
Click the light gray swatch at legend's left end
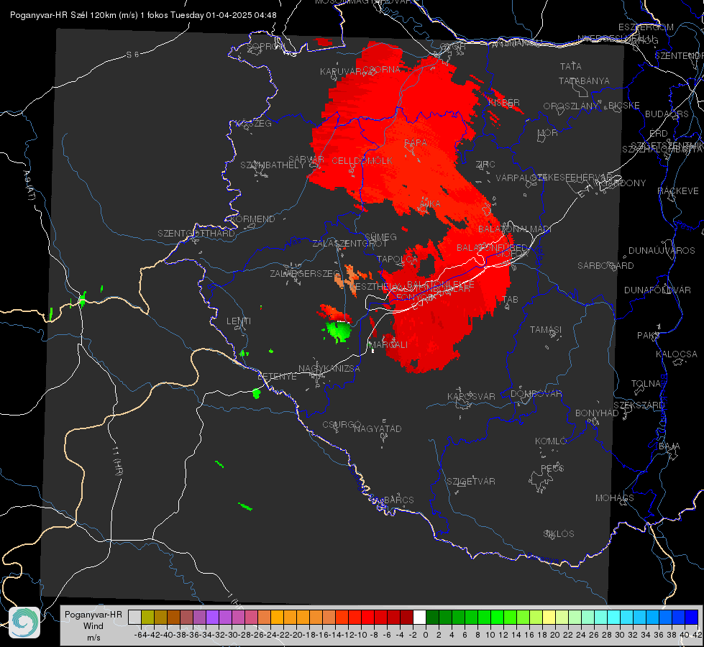134,617
